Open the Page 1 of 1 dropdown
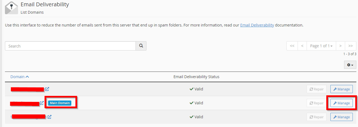The image size is (358, 127). 321,46
